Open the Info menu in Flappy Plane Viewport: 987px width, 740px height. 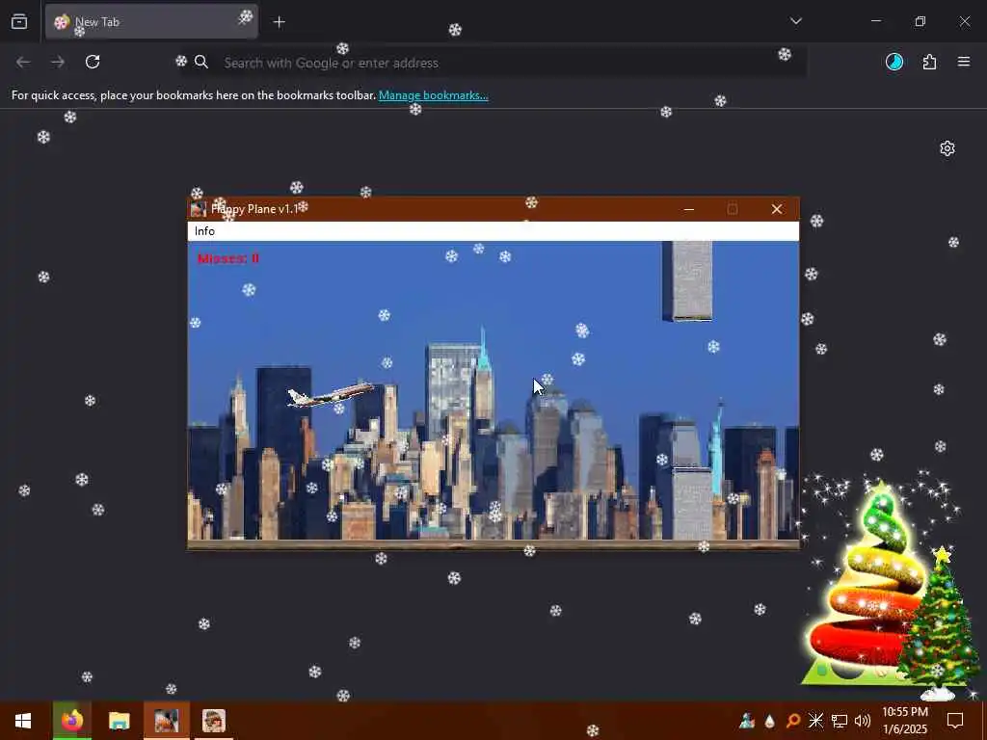pos(204,231)
